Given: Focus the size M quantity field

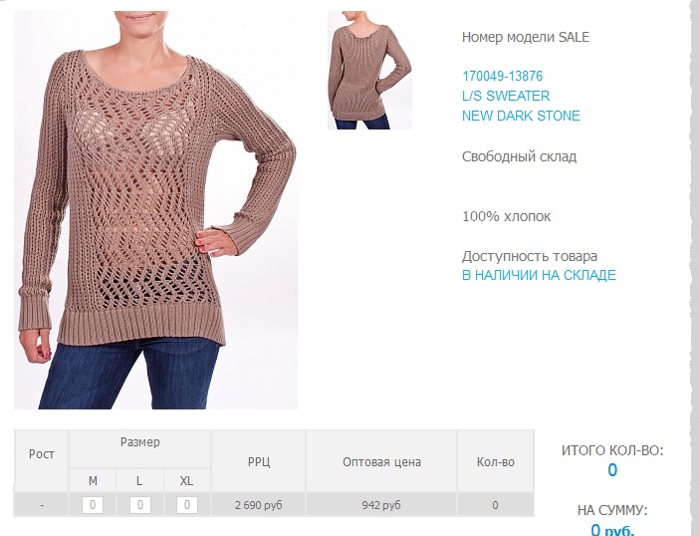Looking at the screenshot, I should click(x=93, y=505).
